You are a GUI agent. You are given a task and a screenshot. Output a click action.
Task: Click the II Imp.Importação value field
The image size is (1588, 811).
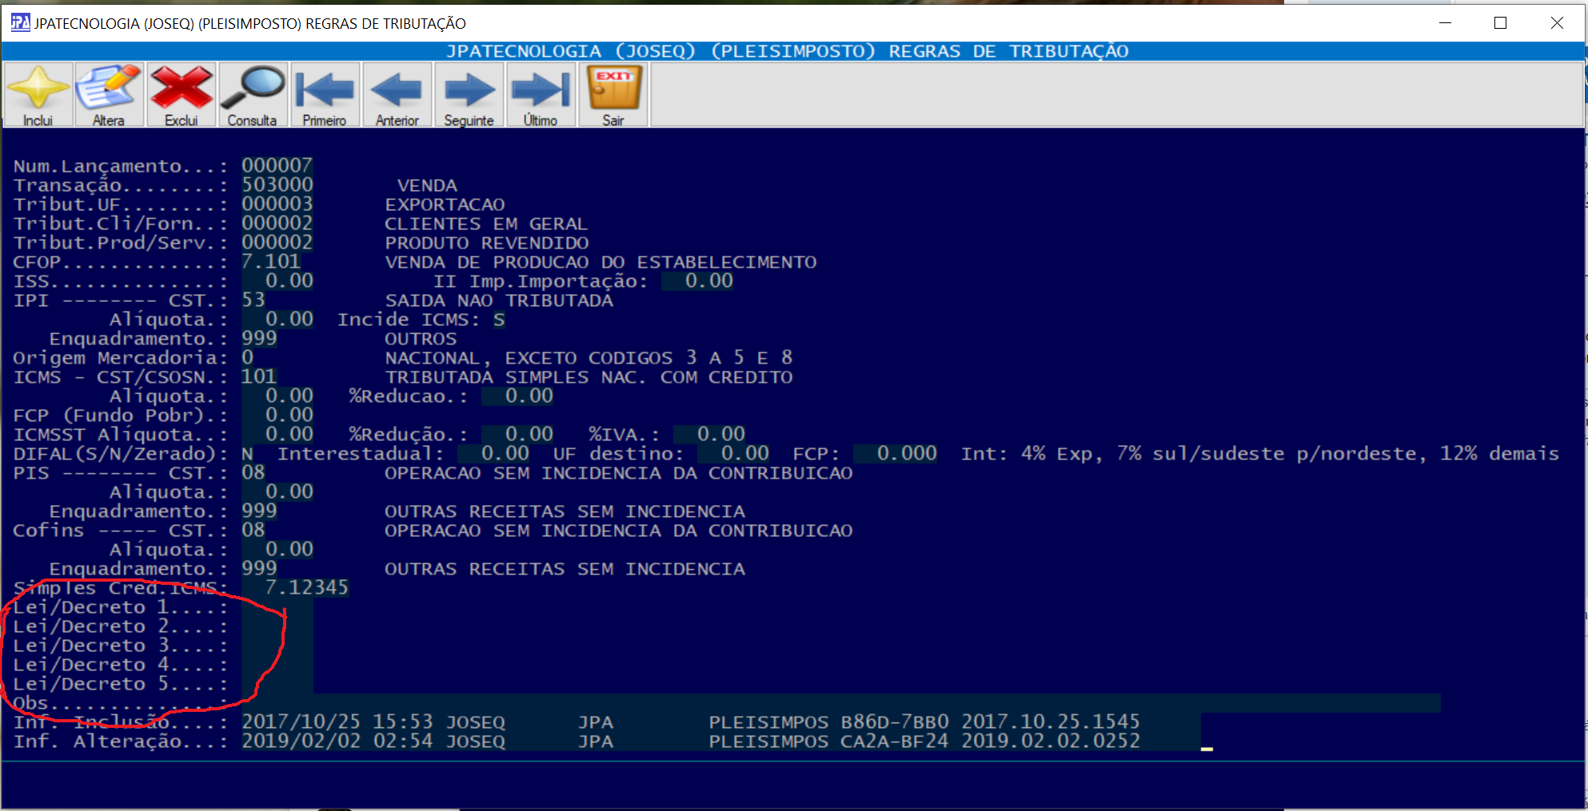coord(697,280)
